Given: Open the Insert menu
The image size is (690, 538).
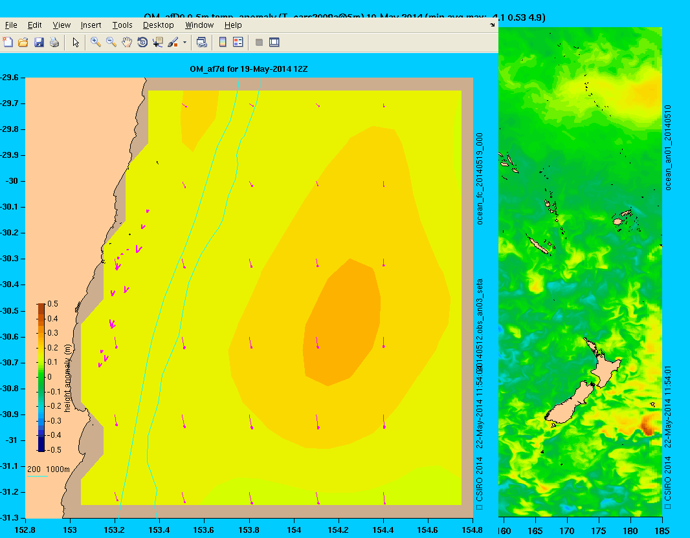Looking at the screenshot, I should (91, 25).
